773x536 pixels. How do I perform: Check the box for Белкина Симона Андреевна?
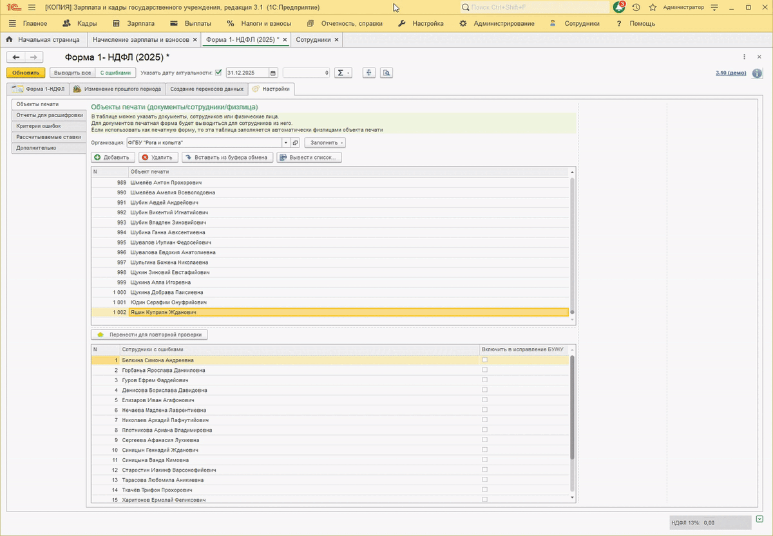point(485,360)
